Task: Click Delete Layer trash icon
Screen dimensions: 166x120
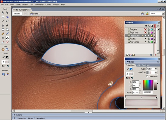Action: pyautogui.click(x=151, y=55)
